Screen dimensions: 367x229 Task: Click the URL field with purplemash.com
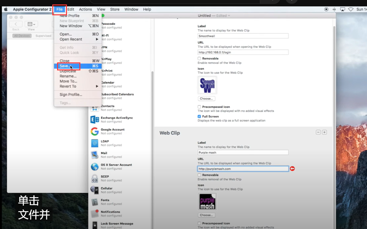click(243, 169)
